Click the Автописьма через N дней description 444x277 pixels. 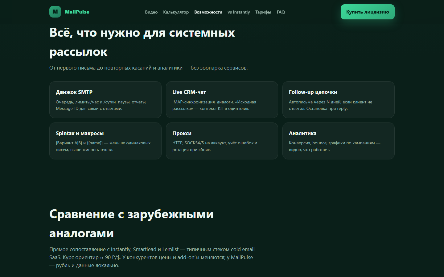tap(331, 105)
